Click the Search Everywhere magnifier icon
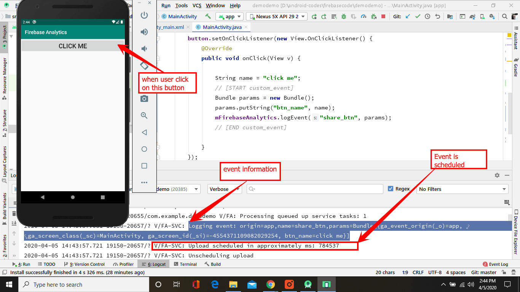The height and width of the screenshot is (292, 520). [x=504, y=16]
